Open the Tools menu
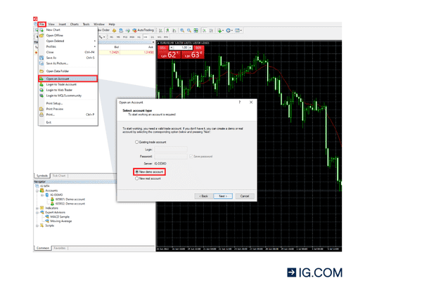Screen dimensions: 422x295 click(86, 24)
